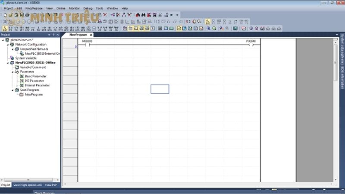Open the Project panel options dropdown arrow
Image resolution: width=345 pixels, height=194 pixels.
(x=48, y=35)
